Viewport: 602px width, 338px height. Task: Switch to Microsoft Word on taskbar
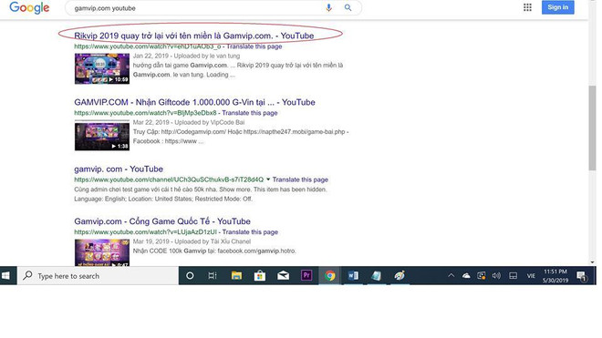pyautogui.click(x=353, y=275)
